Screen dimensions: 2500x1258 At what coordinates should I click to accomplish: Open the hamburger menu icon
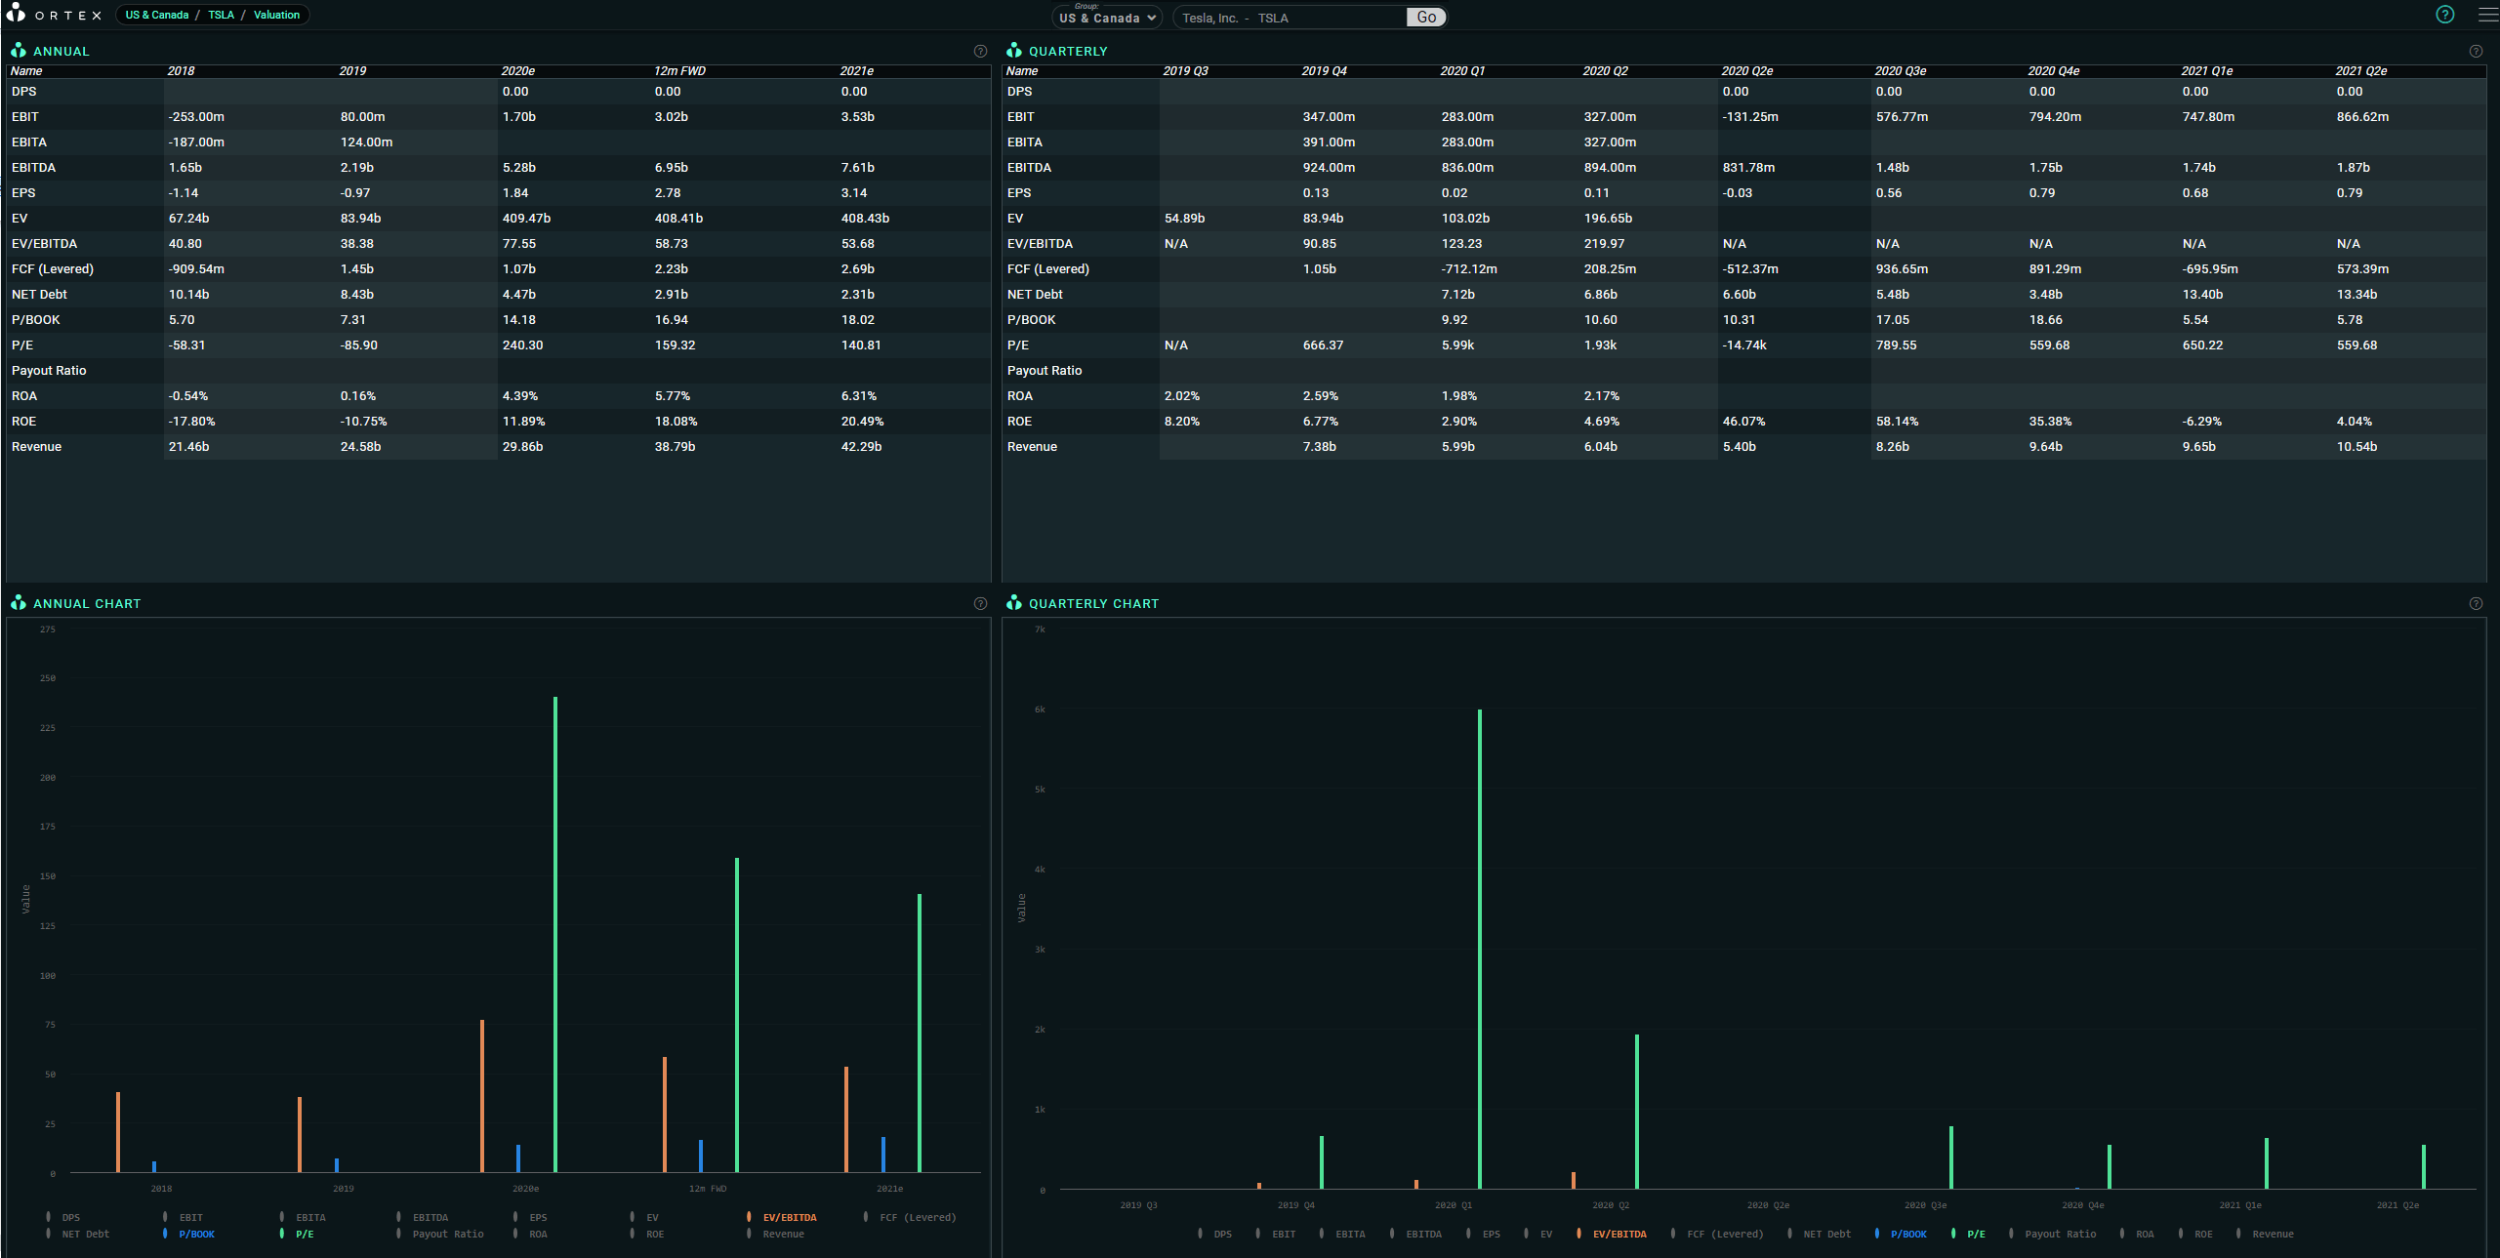[2486, 15]
